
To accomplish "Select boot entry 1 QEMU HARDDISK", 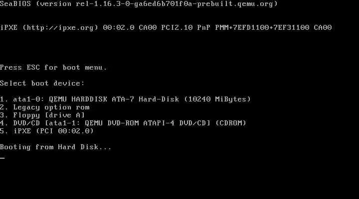I will click(x=126, y=99).
